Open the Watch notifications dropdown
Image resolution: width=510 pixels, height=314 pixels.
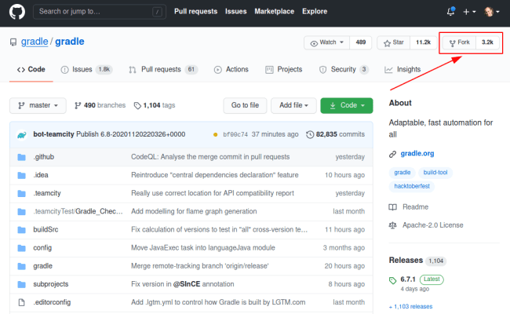[x=327, y=42]
